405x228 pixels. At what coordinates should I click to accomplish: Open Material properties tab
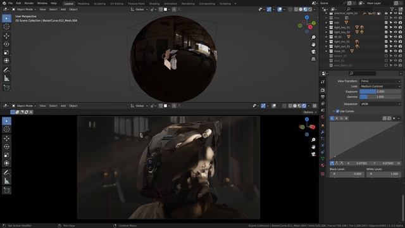[323, 165]
